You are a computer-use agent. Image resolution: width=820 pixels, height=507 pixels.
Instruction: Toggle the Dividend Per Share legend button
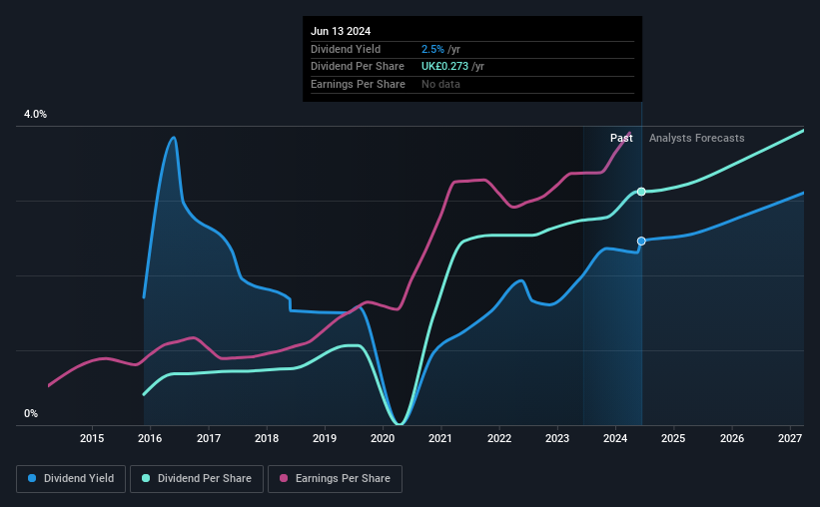click(x=197, y=479)
